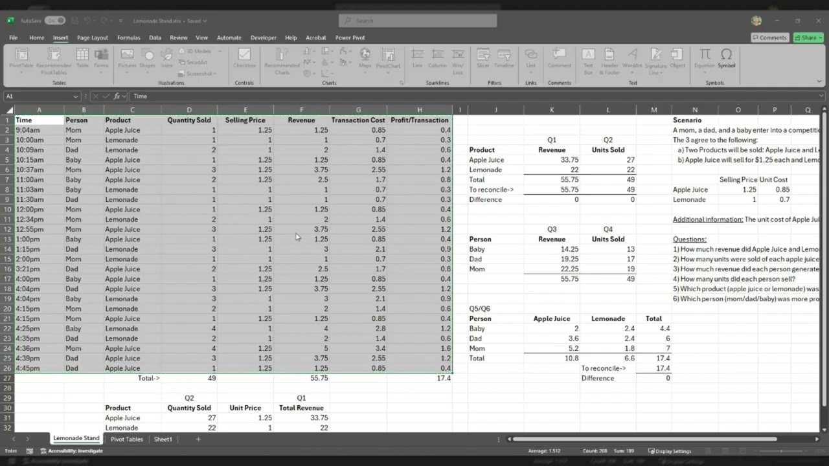Insert a Comment from the ribbon

pos(560,58)
